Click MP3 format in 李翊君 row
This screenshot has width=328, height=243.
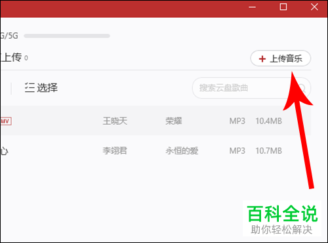(237, 150)
